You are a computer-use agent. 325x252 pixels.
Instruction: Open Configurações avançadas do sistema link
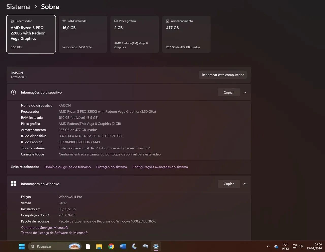tap(160, 167)
